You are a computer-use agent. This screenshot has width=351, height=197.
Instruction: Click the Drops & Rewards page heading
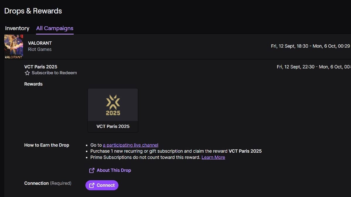[33, 11]
